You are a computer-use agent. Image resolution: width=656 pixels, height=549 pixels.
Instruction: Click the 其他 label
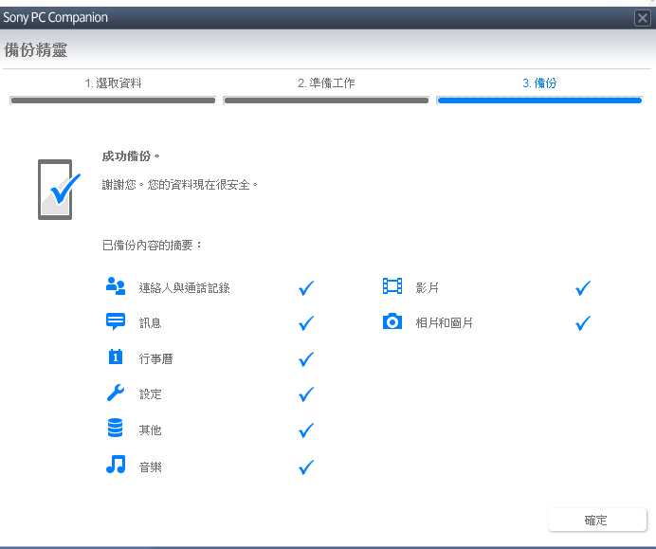pyautogui.click(x=150, y=430)
